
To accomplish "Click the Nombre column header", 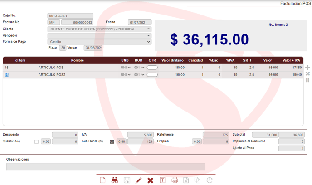I will tap(78, 60).
